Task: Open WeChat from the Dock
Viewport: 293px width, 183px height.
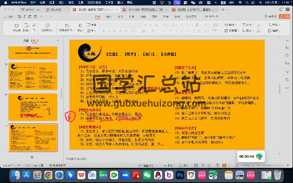Action: [x=146, y=175]
